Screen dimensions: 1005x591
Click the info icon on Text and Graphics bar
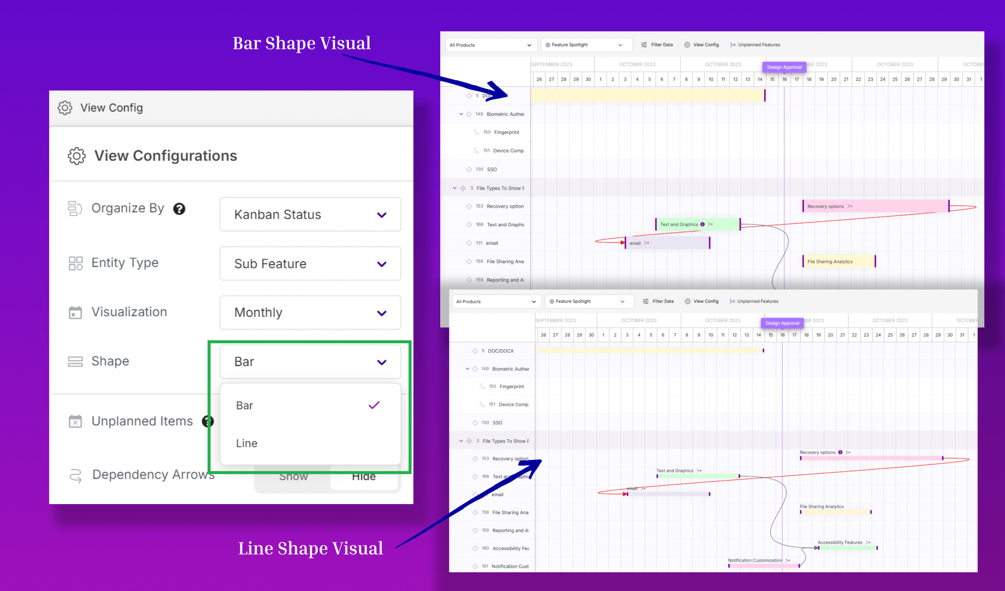702,224
